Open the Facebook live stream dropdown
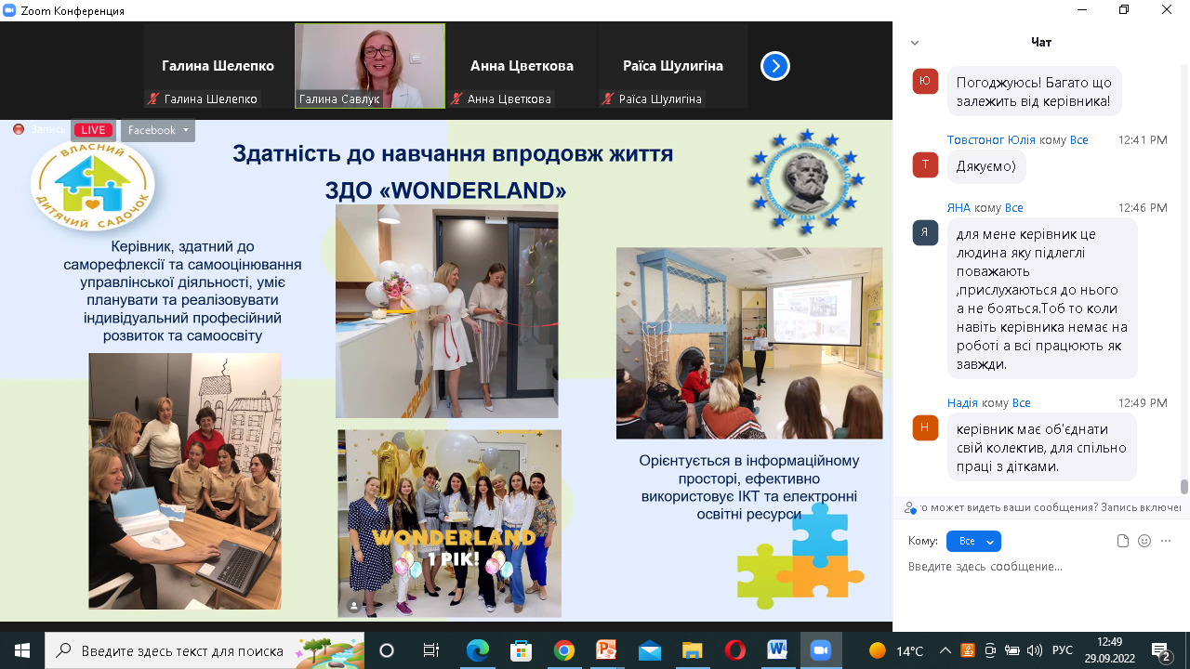The height and width of the screenshot is (669, 1190). (158, 130)
